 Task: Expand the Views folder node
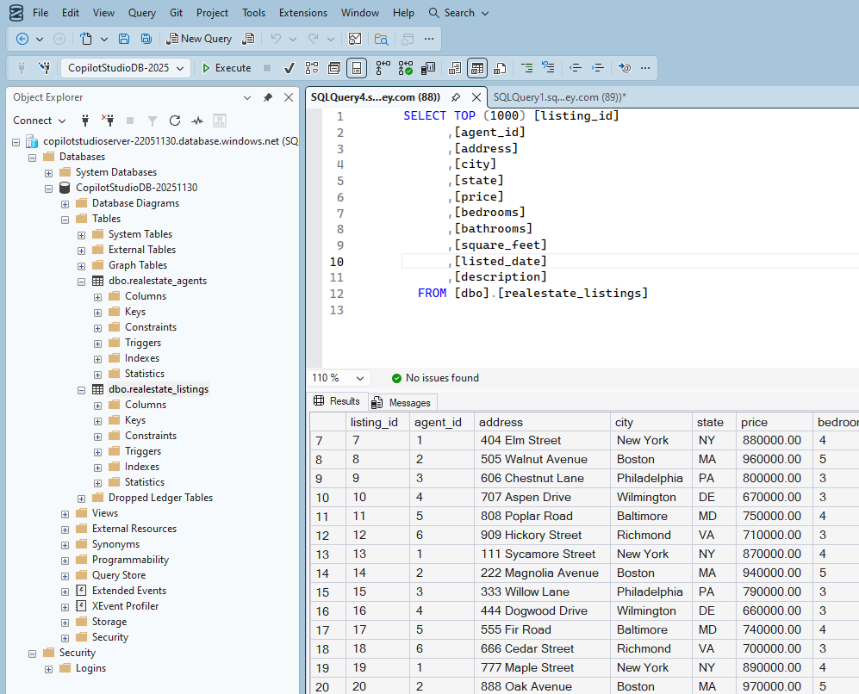(x=65, y=513)
